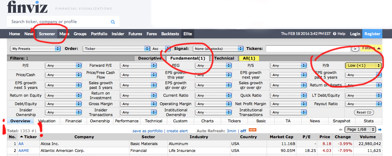Open the Signal dropdown

pyautogui.click(x=218, y=49)
